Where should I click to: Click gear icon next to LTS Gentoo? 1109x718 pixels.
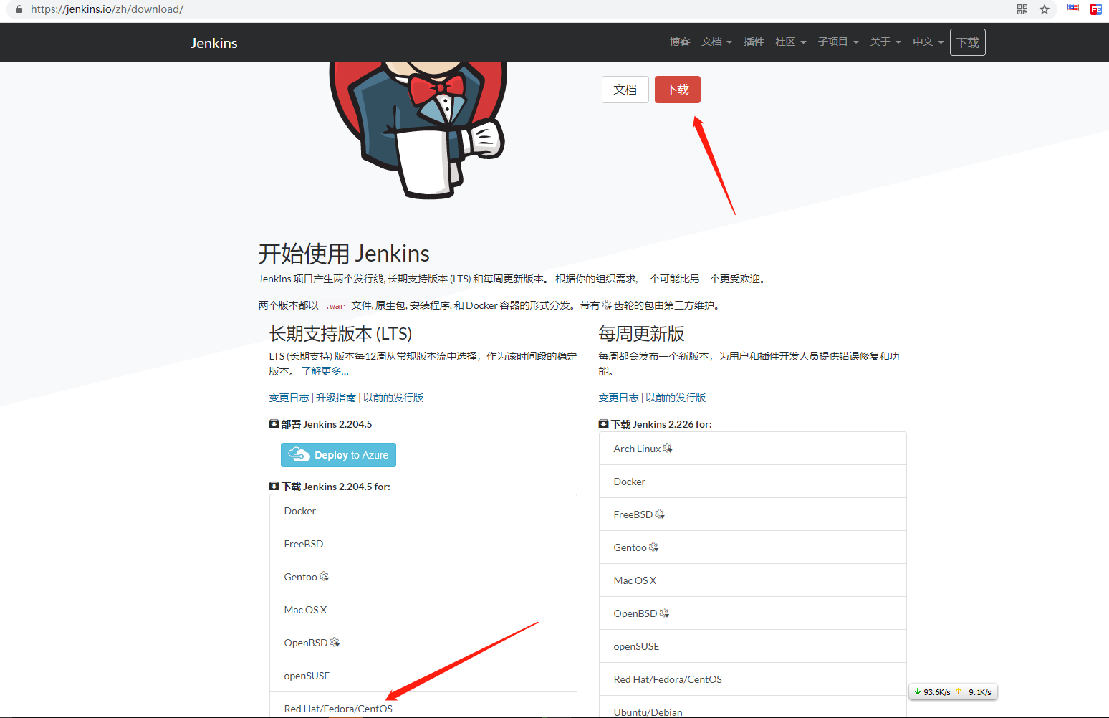[325, 576]
